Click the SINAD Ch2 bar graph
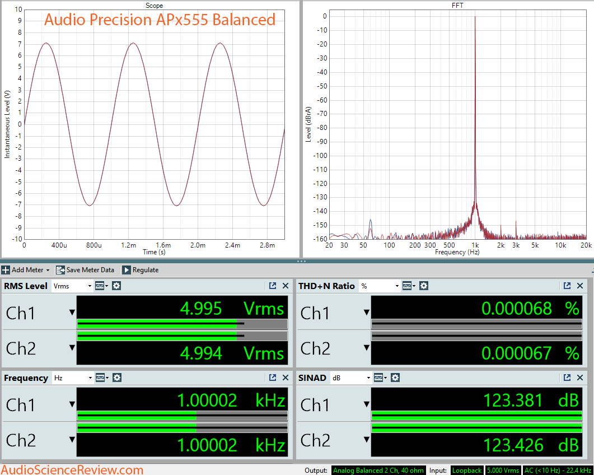Image resolution: width=594 pixels, height=475 pixels. [x=476, y=428]
